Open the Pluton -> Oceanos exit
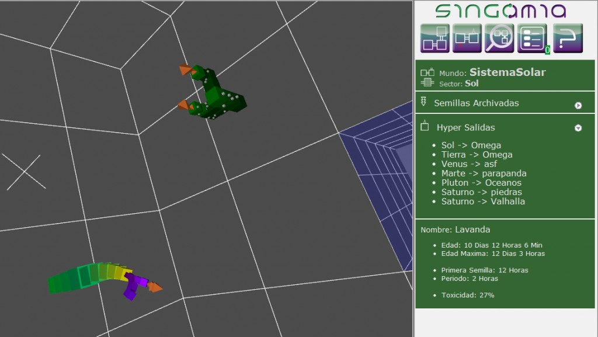Screen dimensions: 598x337 point(481,183)
